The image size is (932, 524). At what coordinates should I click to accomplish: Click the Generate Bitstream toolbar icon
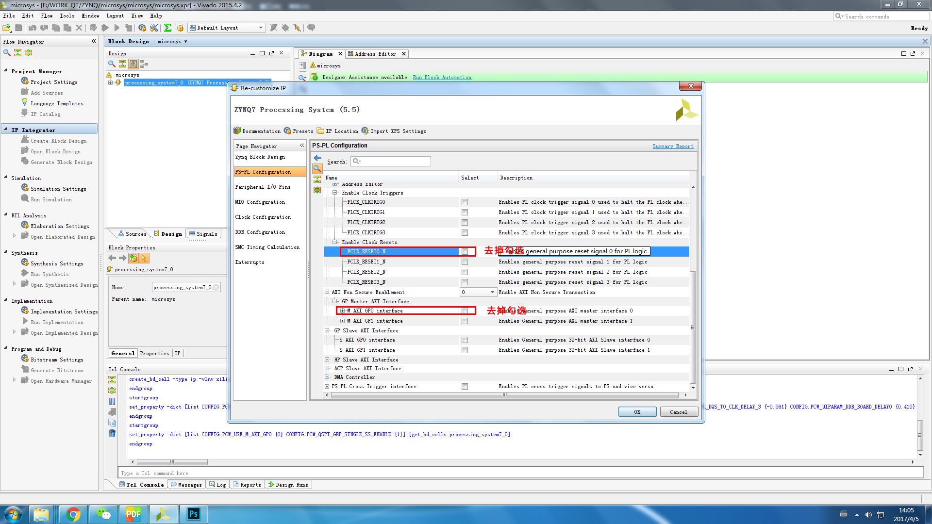[x=128, y=28]
